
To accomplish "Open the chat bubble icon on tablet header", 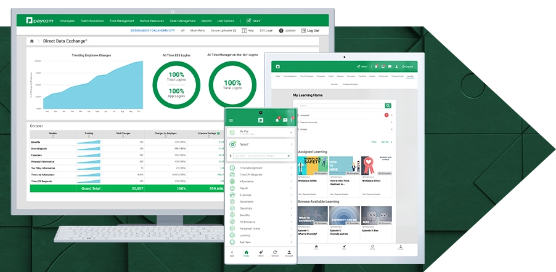I will coord(390,66).
